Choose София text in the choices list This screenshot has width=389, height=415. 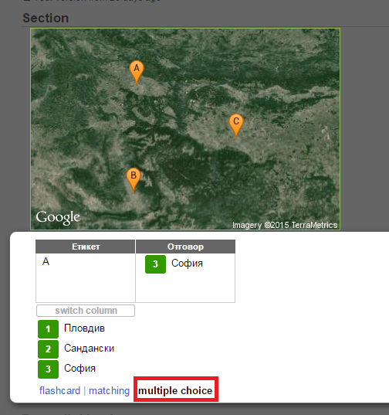click(79, 369)
